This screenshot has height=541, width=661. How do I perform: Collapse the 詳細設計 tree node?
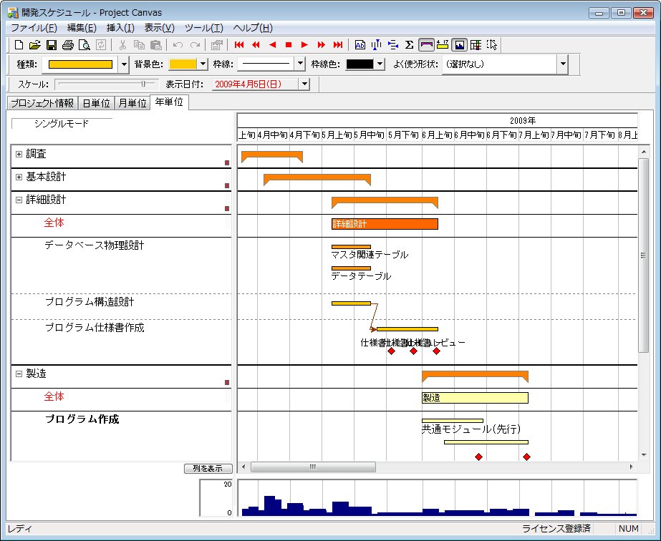pos(19,200)
